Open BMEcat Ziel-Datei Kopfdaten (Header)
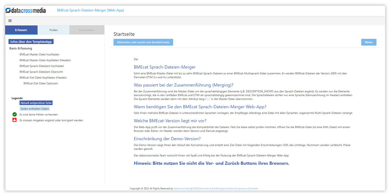 [x=43, y=78]
